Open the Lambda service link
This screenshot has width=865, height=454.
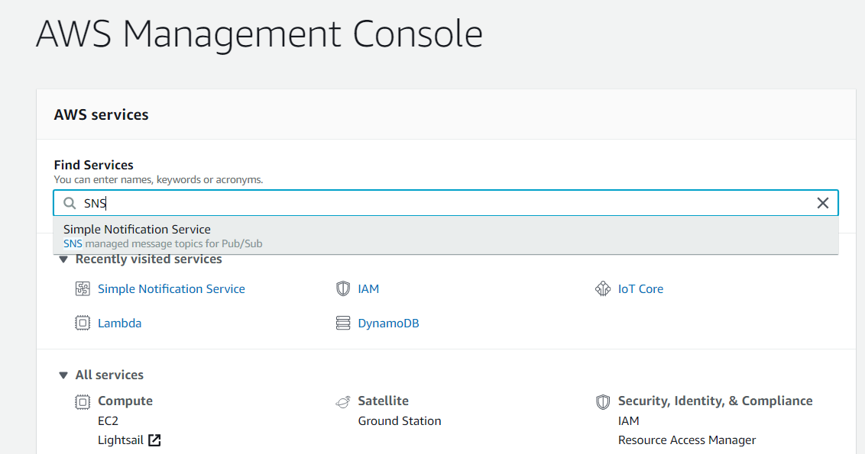pos(119,324)
